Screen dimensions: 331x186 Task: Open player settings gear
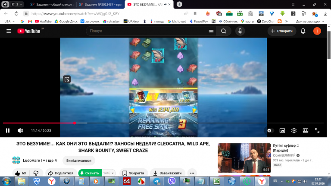[x=294, y=131]
